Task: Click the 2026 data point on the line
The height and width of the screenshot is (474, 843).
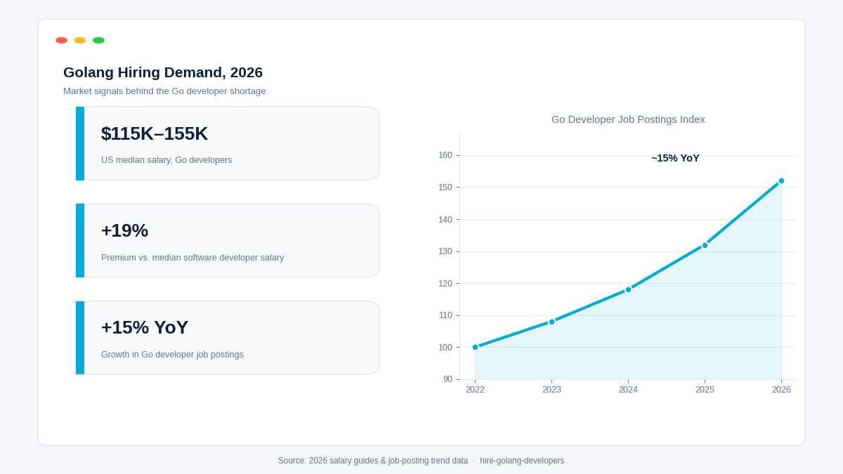Action: point(781,180)
